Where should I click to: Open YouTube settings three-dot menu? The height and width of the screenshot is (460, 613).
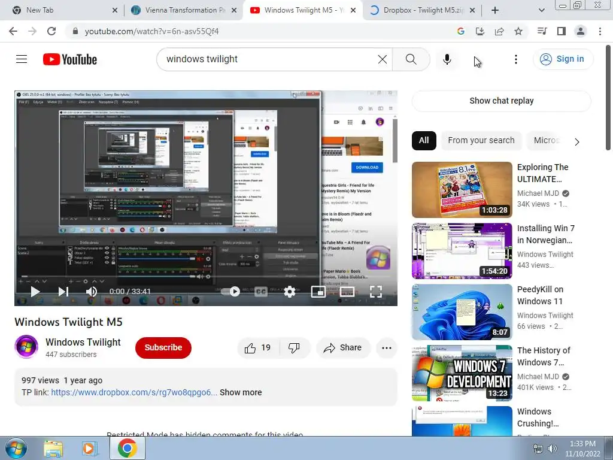tap(515, 59)
